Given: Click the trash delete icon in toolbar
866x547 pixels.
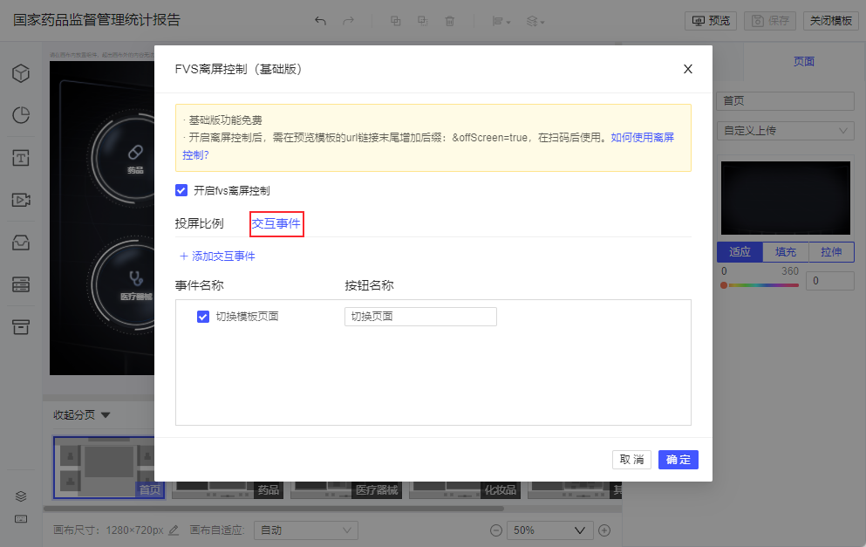Looking at the screenshot, I should (x=449, y=21).
